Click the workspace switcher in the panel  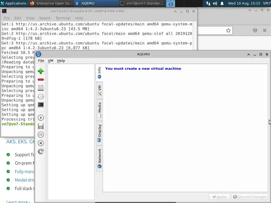[170, 3]
